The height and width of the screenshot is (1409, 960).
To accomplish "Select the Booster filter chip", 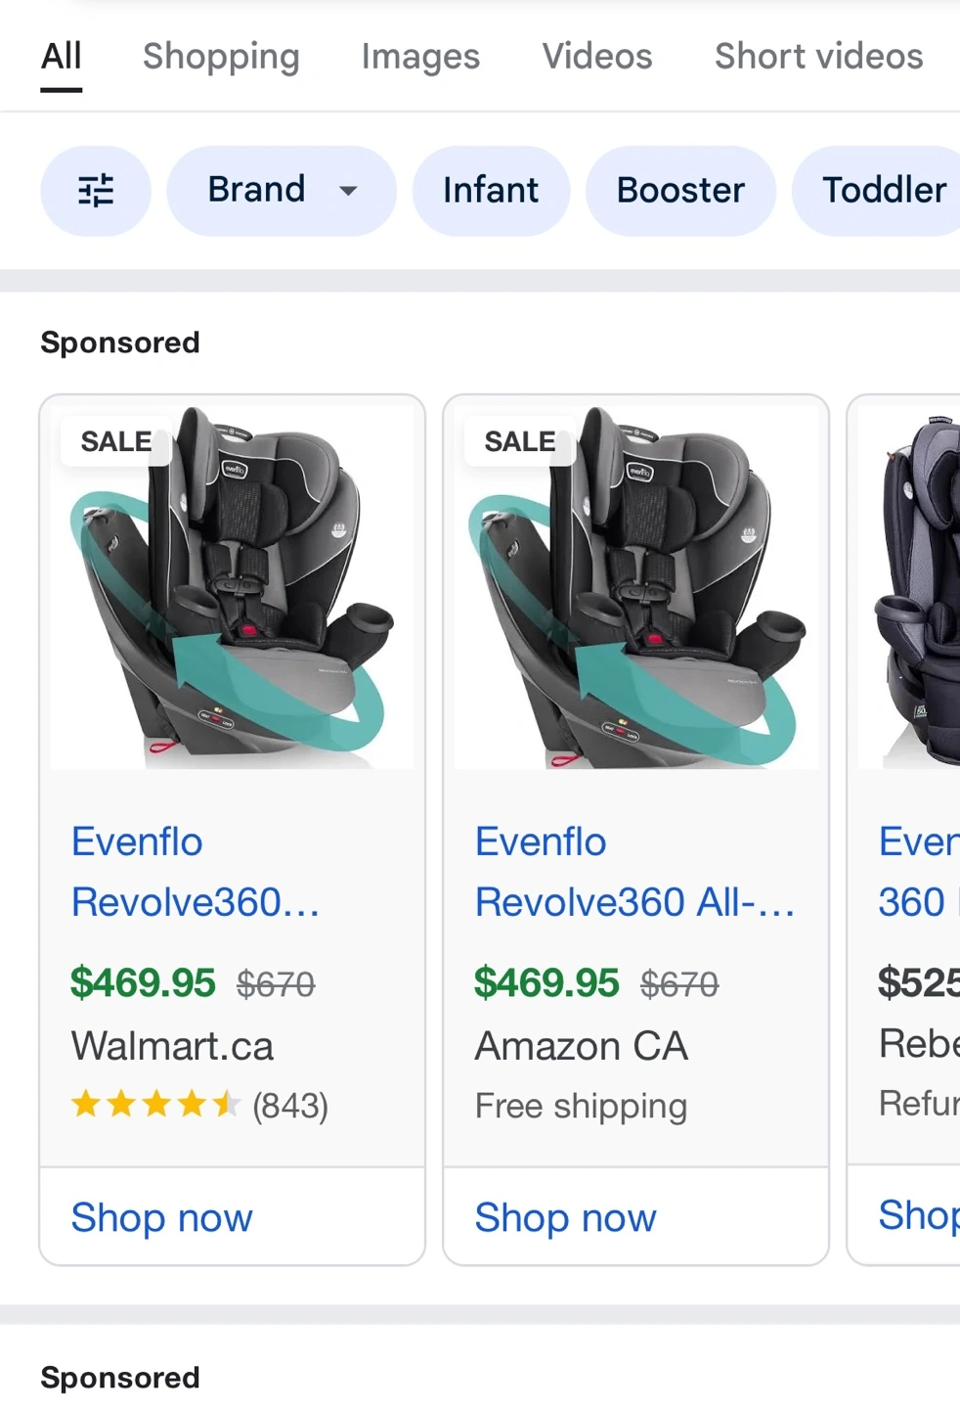I will click(680, 190).
